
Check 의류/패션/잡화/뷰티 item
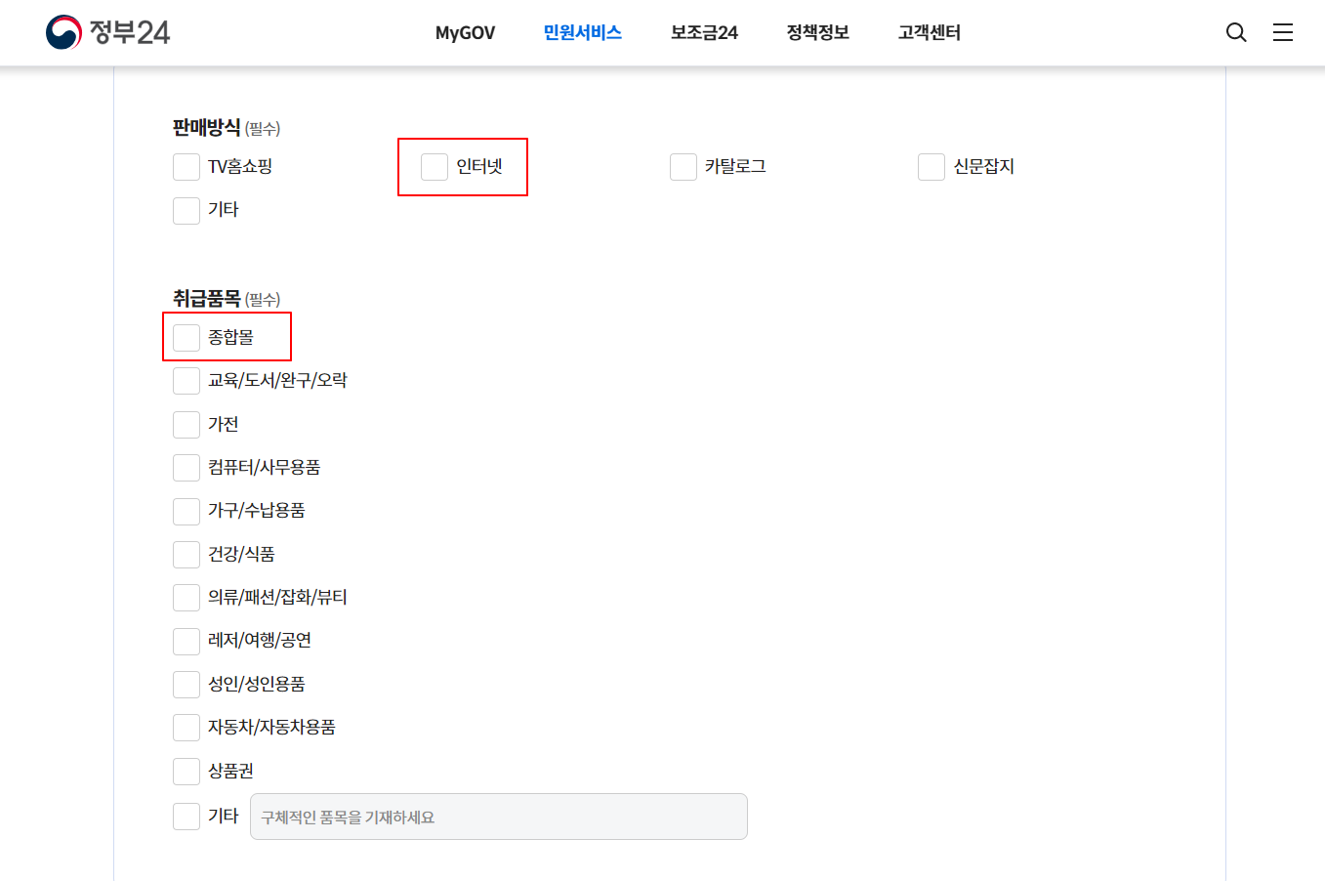tap(186, 598)
